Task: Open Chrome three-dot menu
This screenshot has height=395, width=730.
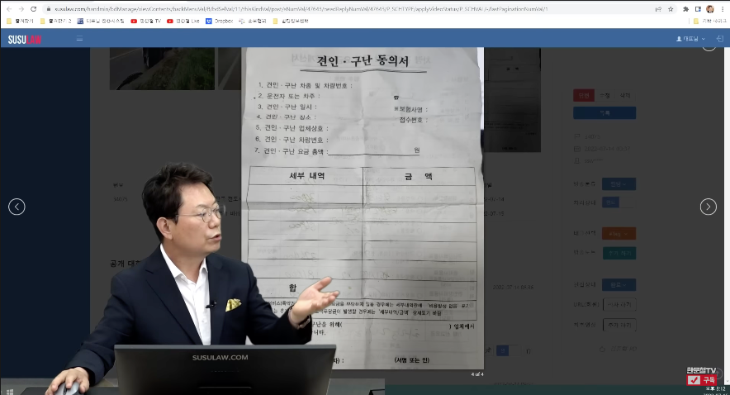Action: [x=723, y=9]
